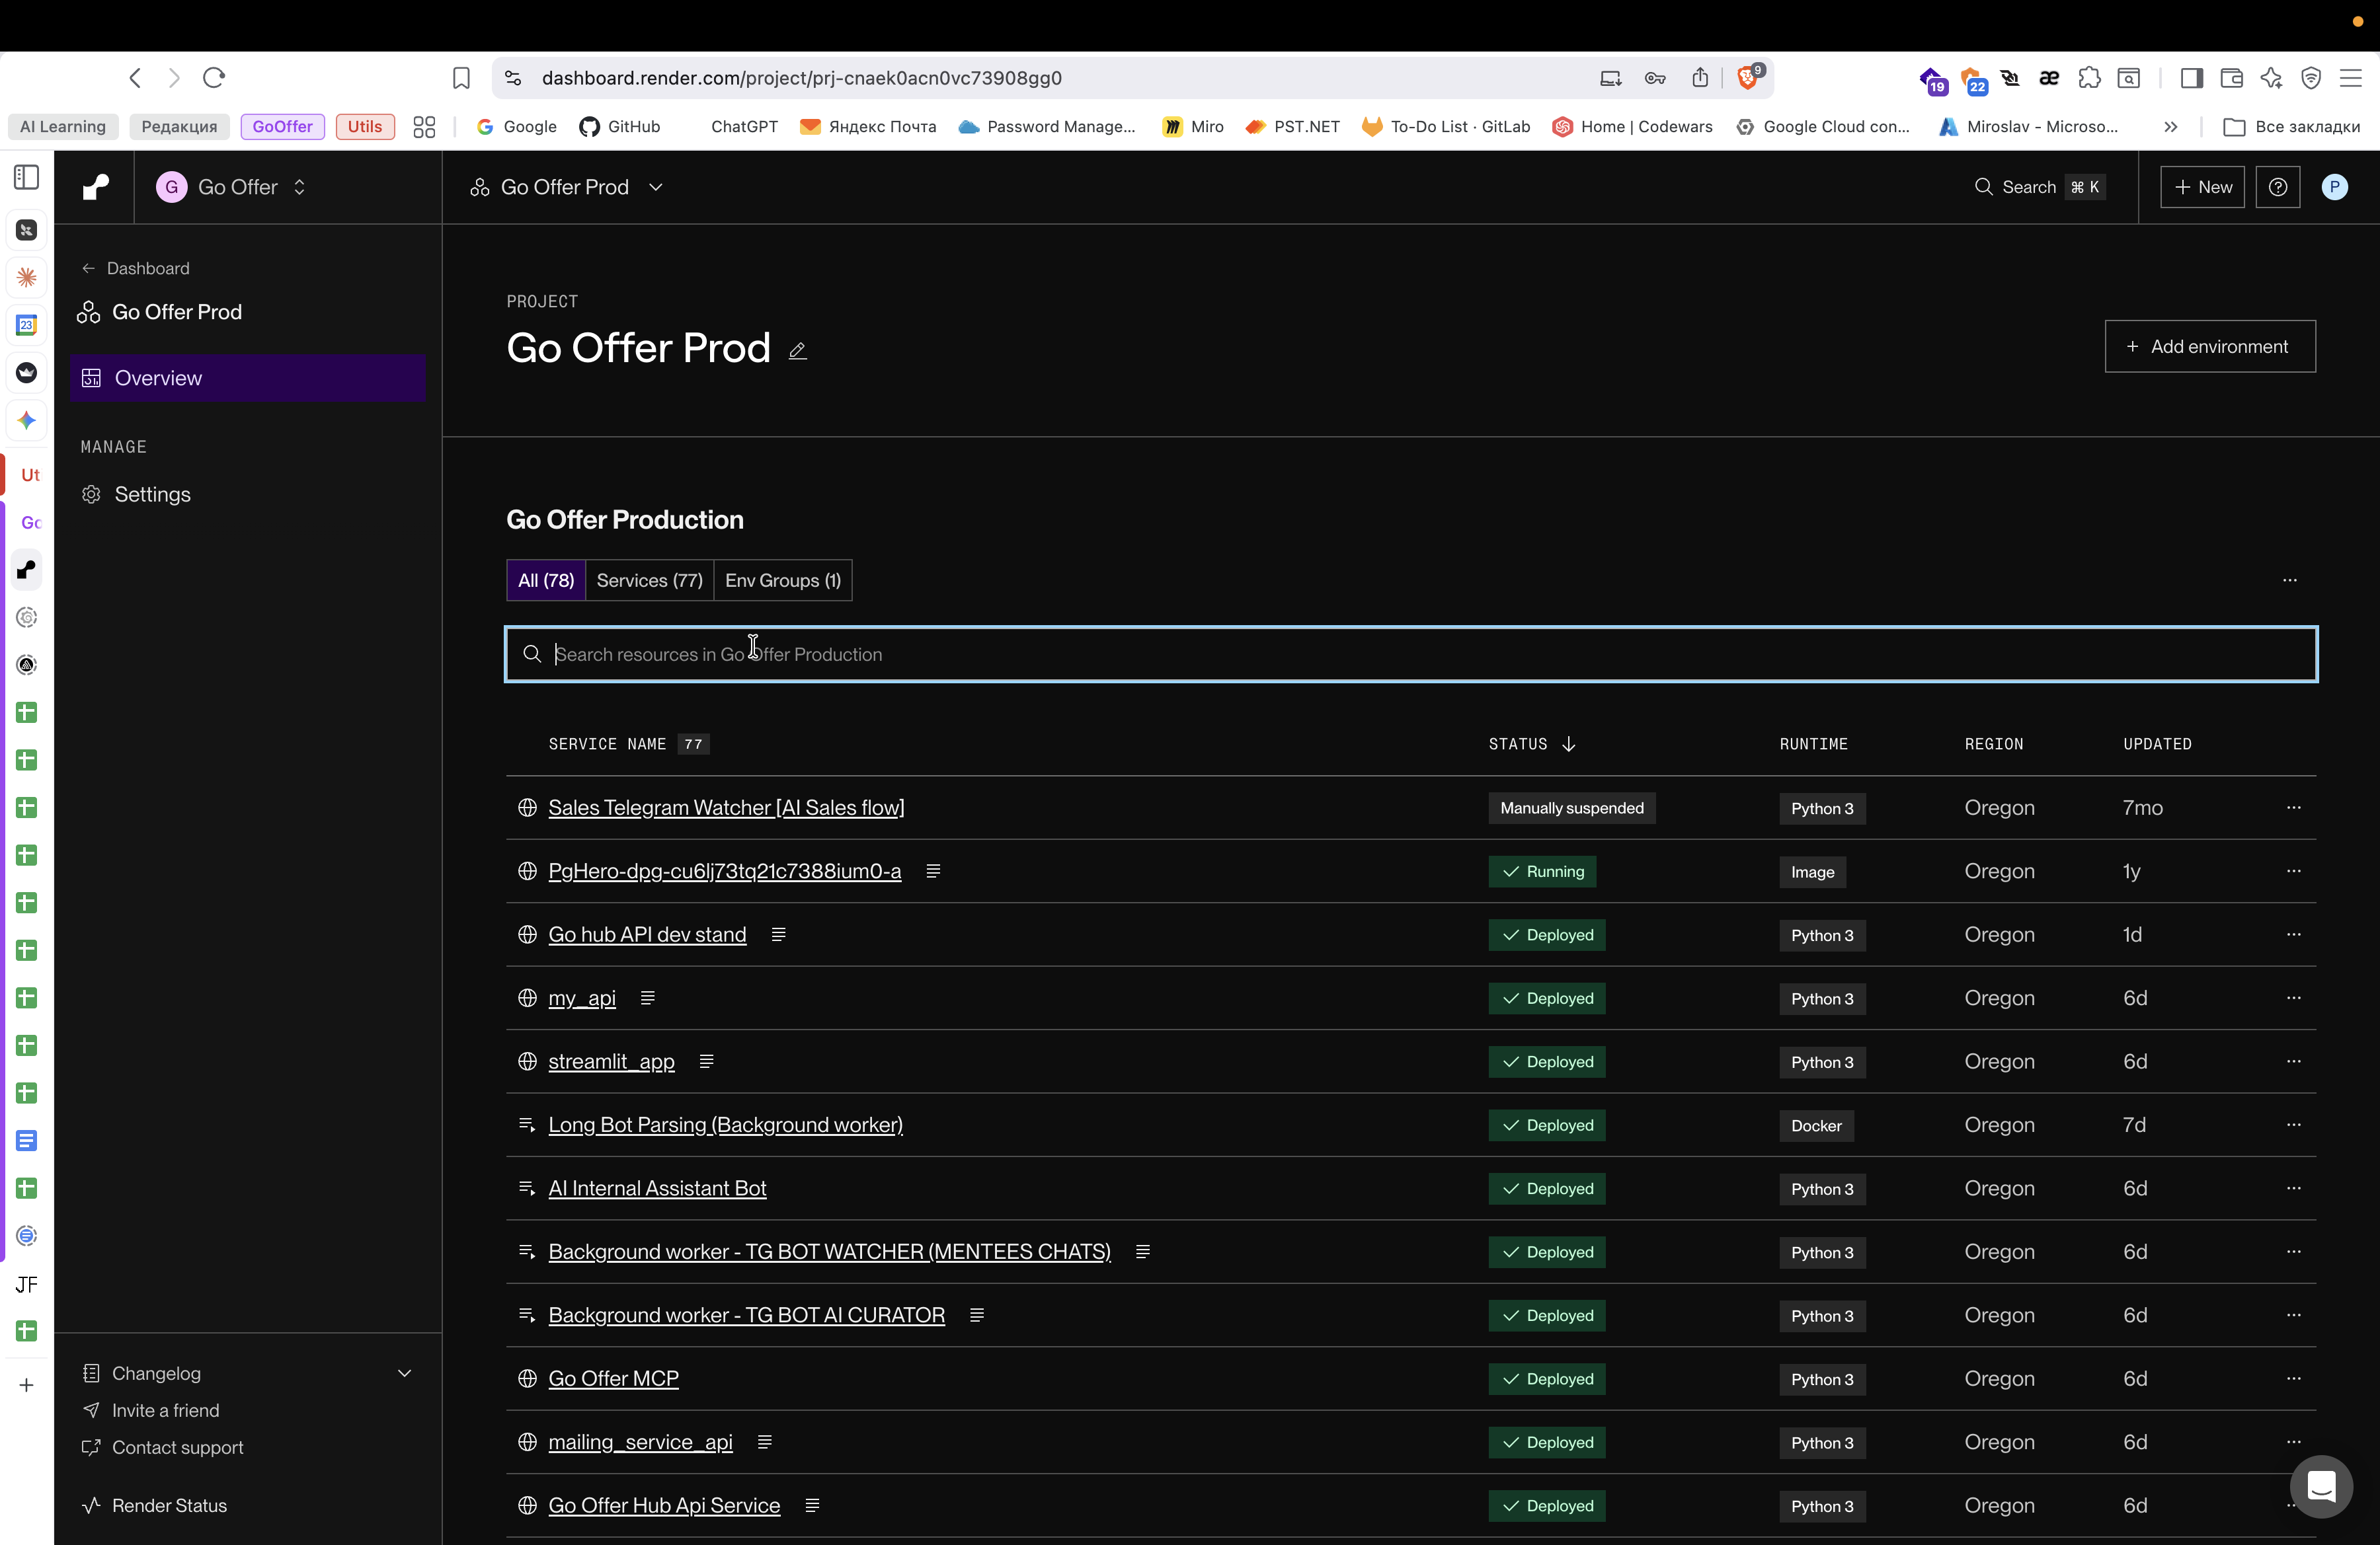Click the pencil icon to rename project

coord(797,351)
